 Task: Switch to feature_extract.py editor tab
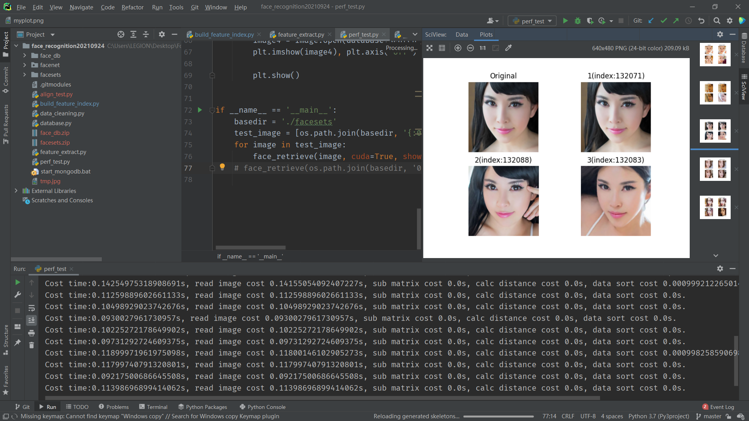pyautogui.click(x=300, y=34)
